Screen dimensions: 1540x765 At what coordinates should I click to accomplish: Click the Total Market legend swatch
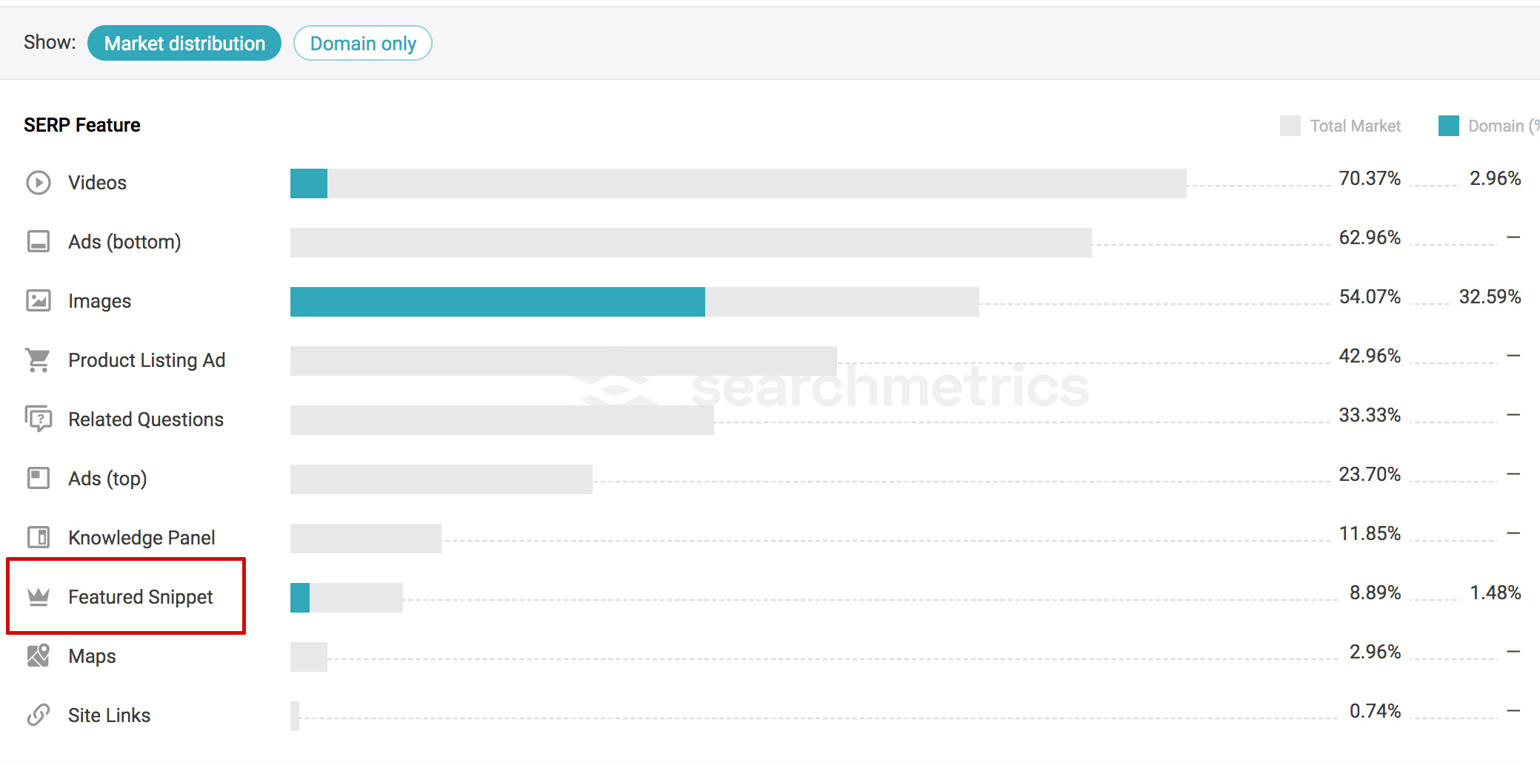1290,126
